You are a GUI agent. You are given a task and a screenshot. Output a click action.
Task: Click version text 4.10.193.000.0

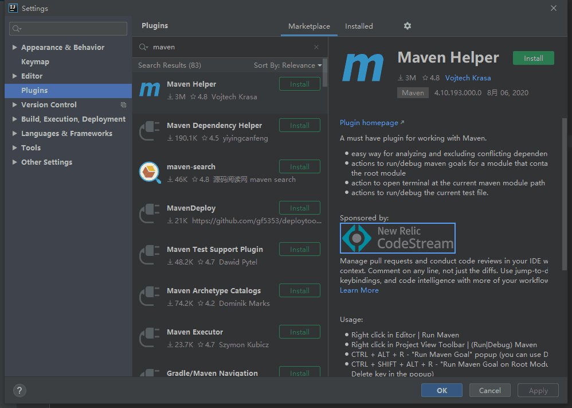click(457, 93)
